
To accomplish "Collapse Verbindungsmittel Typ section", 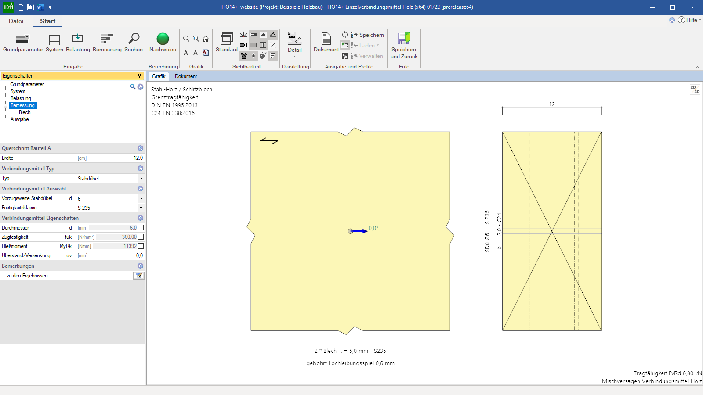I will (x=141, y=169).
